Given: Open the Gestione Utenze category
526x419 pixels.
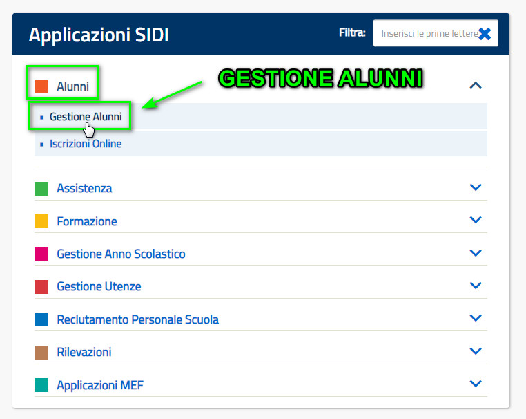Looking at the screenshot, I should (99, 287).
